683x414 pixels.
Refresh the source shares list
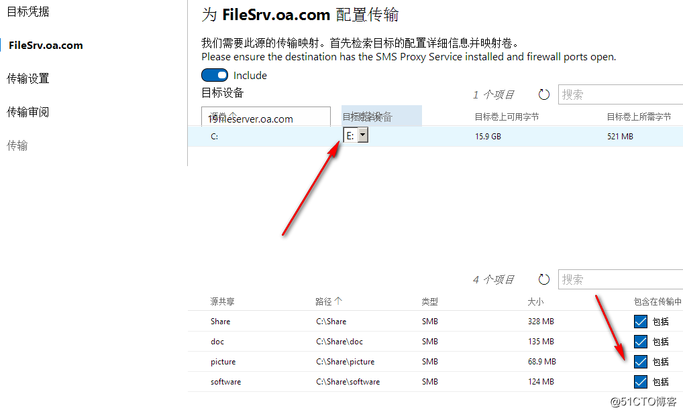(543, 279)
